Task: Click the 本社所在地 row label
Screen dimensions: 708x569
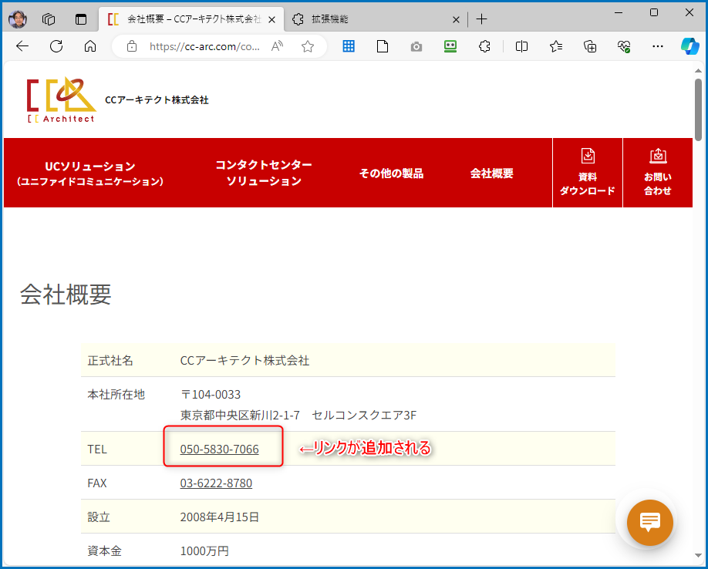Action: tap(116, 395)
